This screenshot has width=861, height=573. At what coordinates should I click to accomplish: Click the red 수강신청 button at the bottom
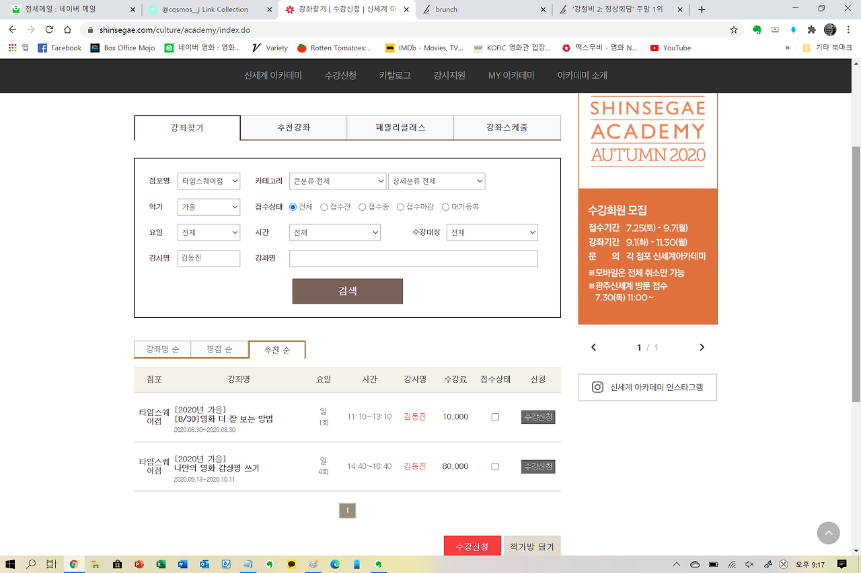point(472,545)
